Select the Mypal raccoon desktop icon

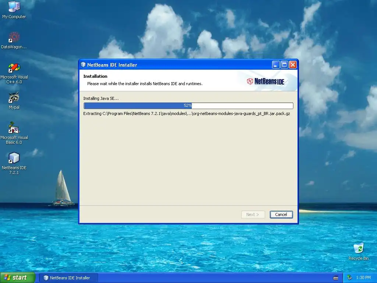[x=14, y=101]
